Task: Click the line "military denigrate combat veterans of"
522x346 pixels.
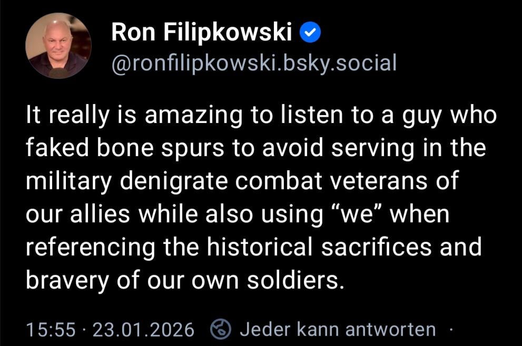Action: point(242,182)
